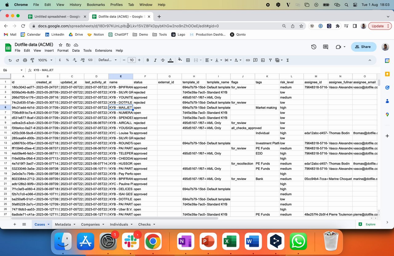Open Contacts in the side panel

(x=387, y=101)
